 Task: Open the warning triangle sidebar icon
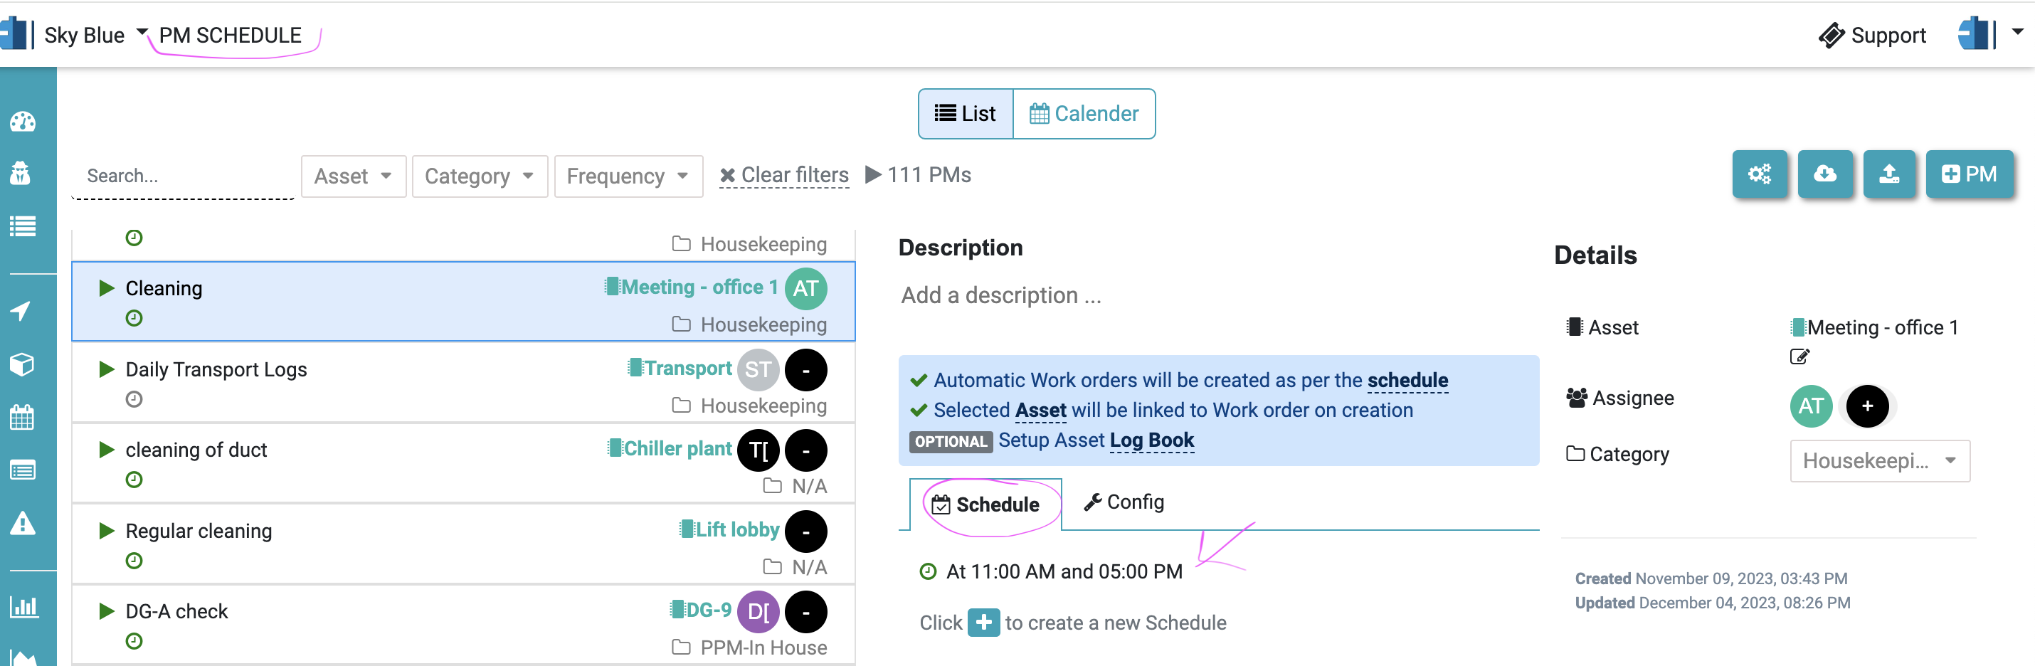[x=22, y=524]
